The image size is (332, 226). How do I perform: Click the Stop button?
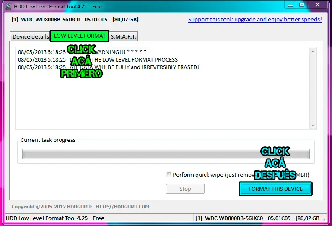pyautogui.click(x=185, y=189)
